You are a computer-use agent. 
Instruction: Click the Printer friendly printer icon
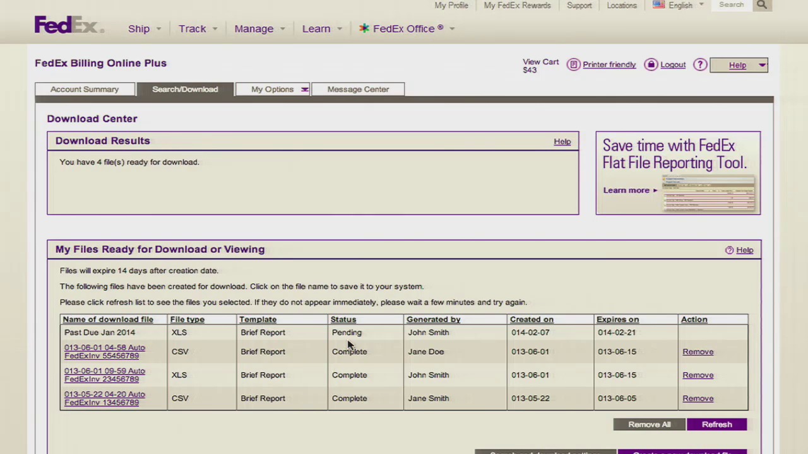[573, 64]
